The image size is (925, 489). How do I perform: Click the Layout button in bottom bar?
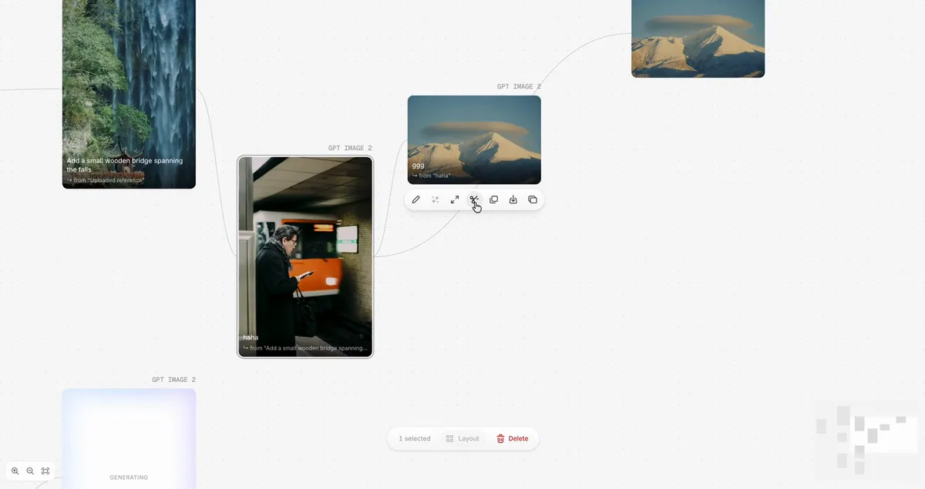(462, 439)
